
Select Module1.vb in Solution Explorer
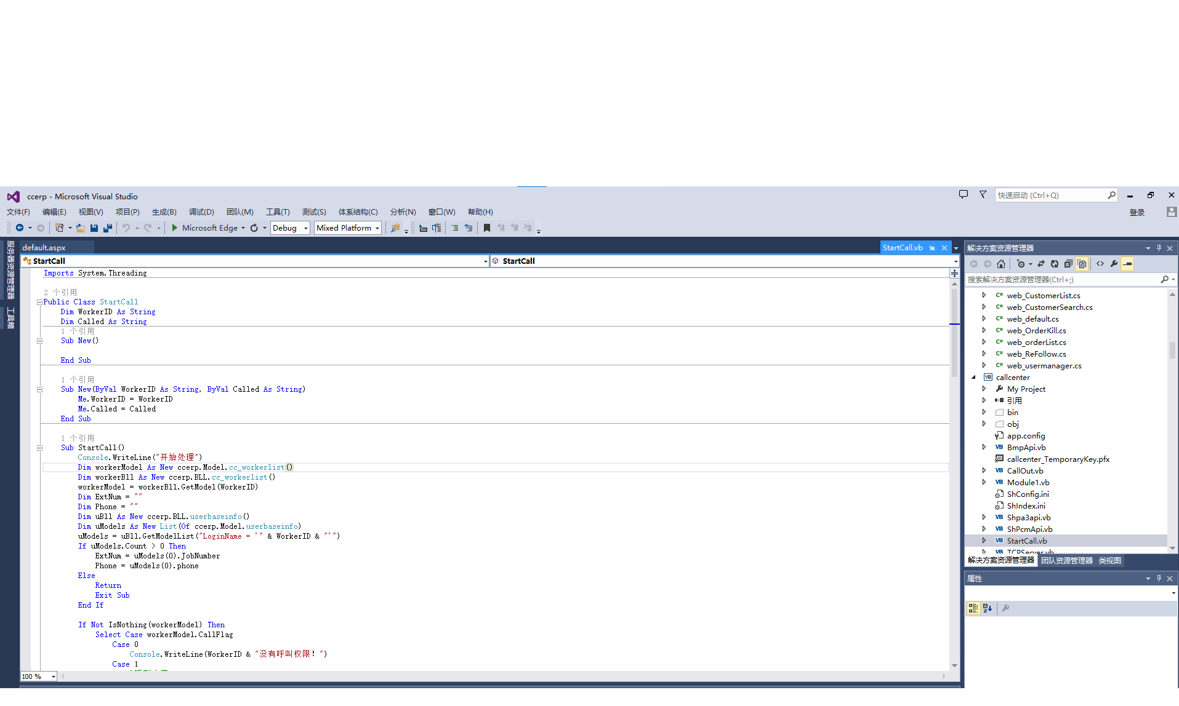pos(1028,482)
